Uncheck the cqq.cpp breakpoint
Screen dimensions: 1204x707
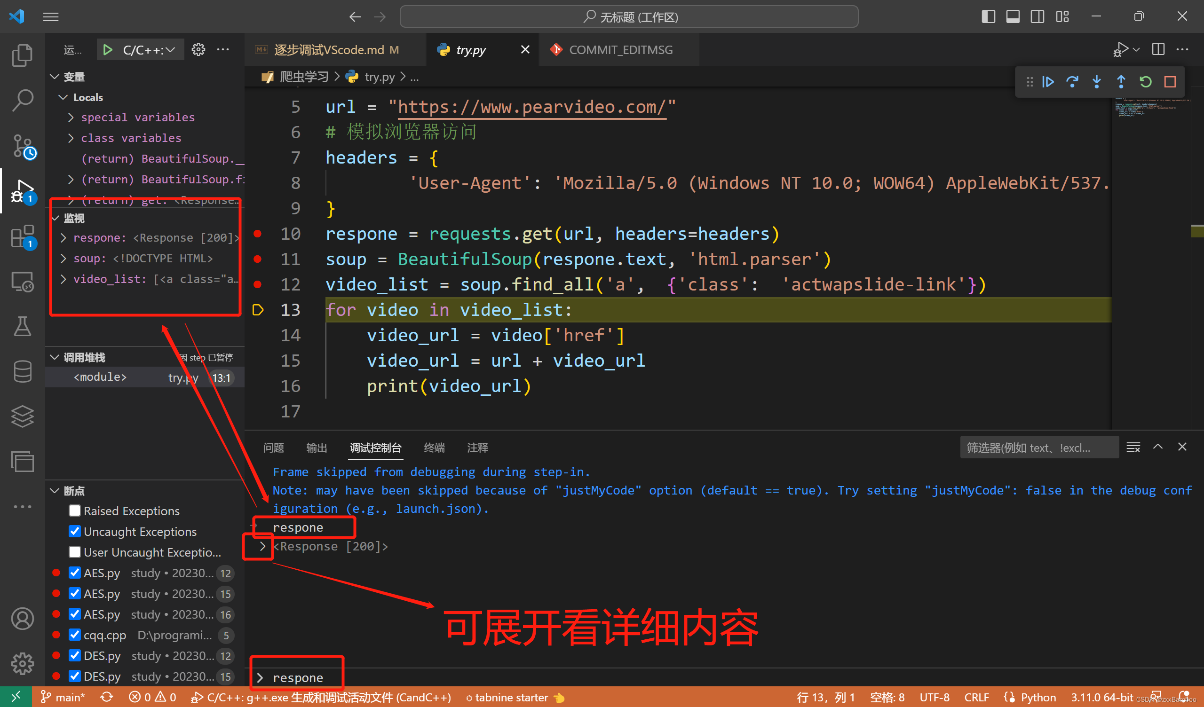74,635
